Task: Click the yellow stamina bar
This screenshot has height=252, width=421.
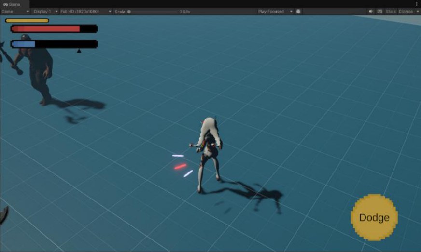Action: click(27, 21)
